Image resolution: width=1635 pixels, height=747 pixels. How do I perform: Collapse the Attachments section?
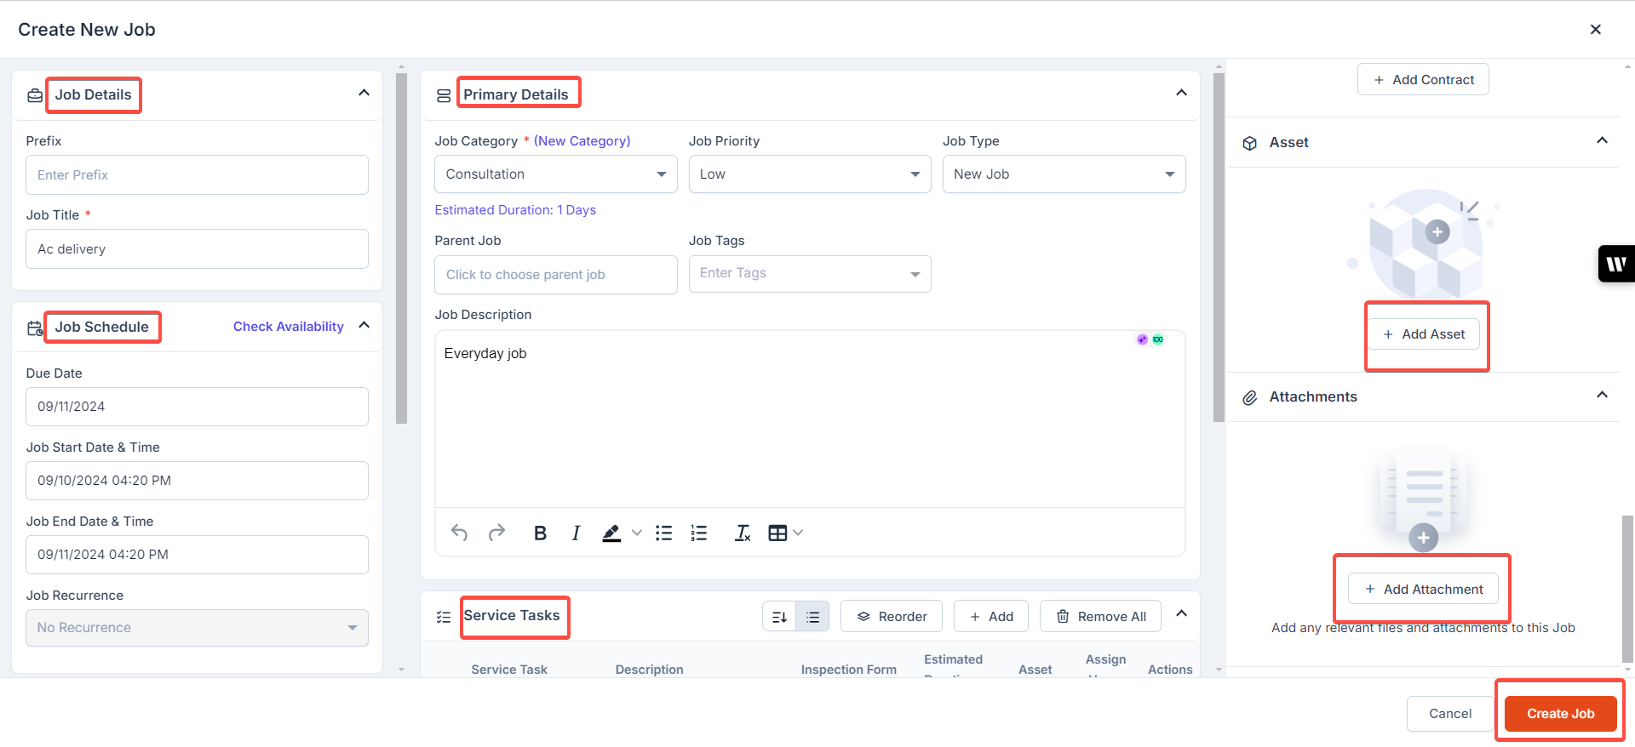pyautogui.click(x=1602, y=396)
